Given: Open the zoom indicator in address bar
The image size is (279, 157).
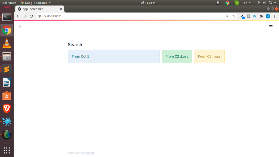Looking at the screenshot, I should (227, 16).
